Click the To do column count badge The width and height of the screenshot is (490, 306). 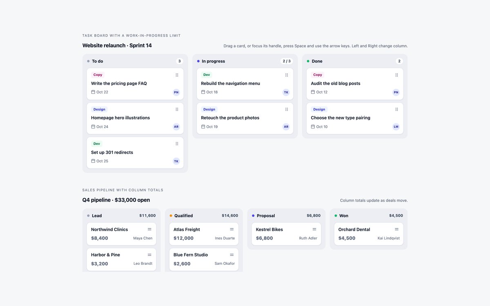pyautogui.click(x=179, y=61)
